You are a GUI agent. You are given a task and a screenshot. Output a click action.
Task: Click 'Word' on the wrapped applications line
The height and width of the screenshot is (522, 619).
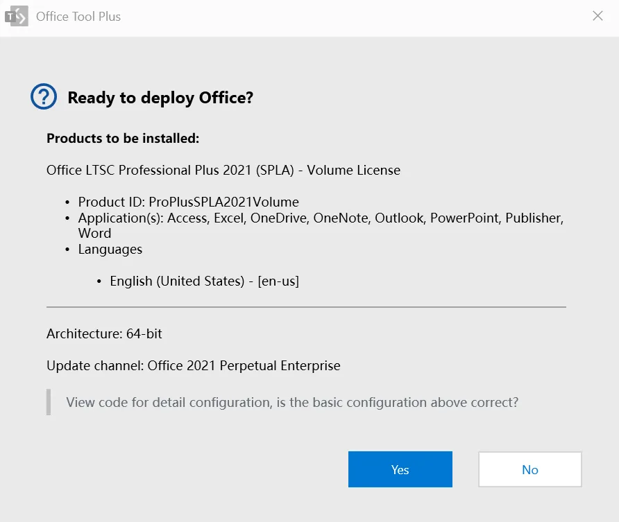(94, 234)
